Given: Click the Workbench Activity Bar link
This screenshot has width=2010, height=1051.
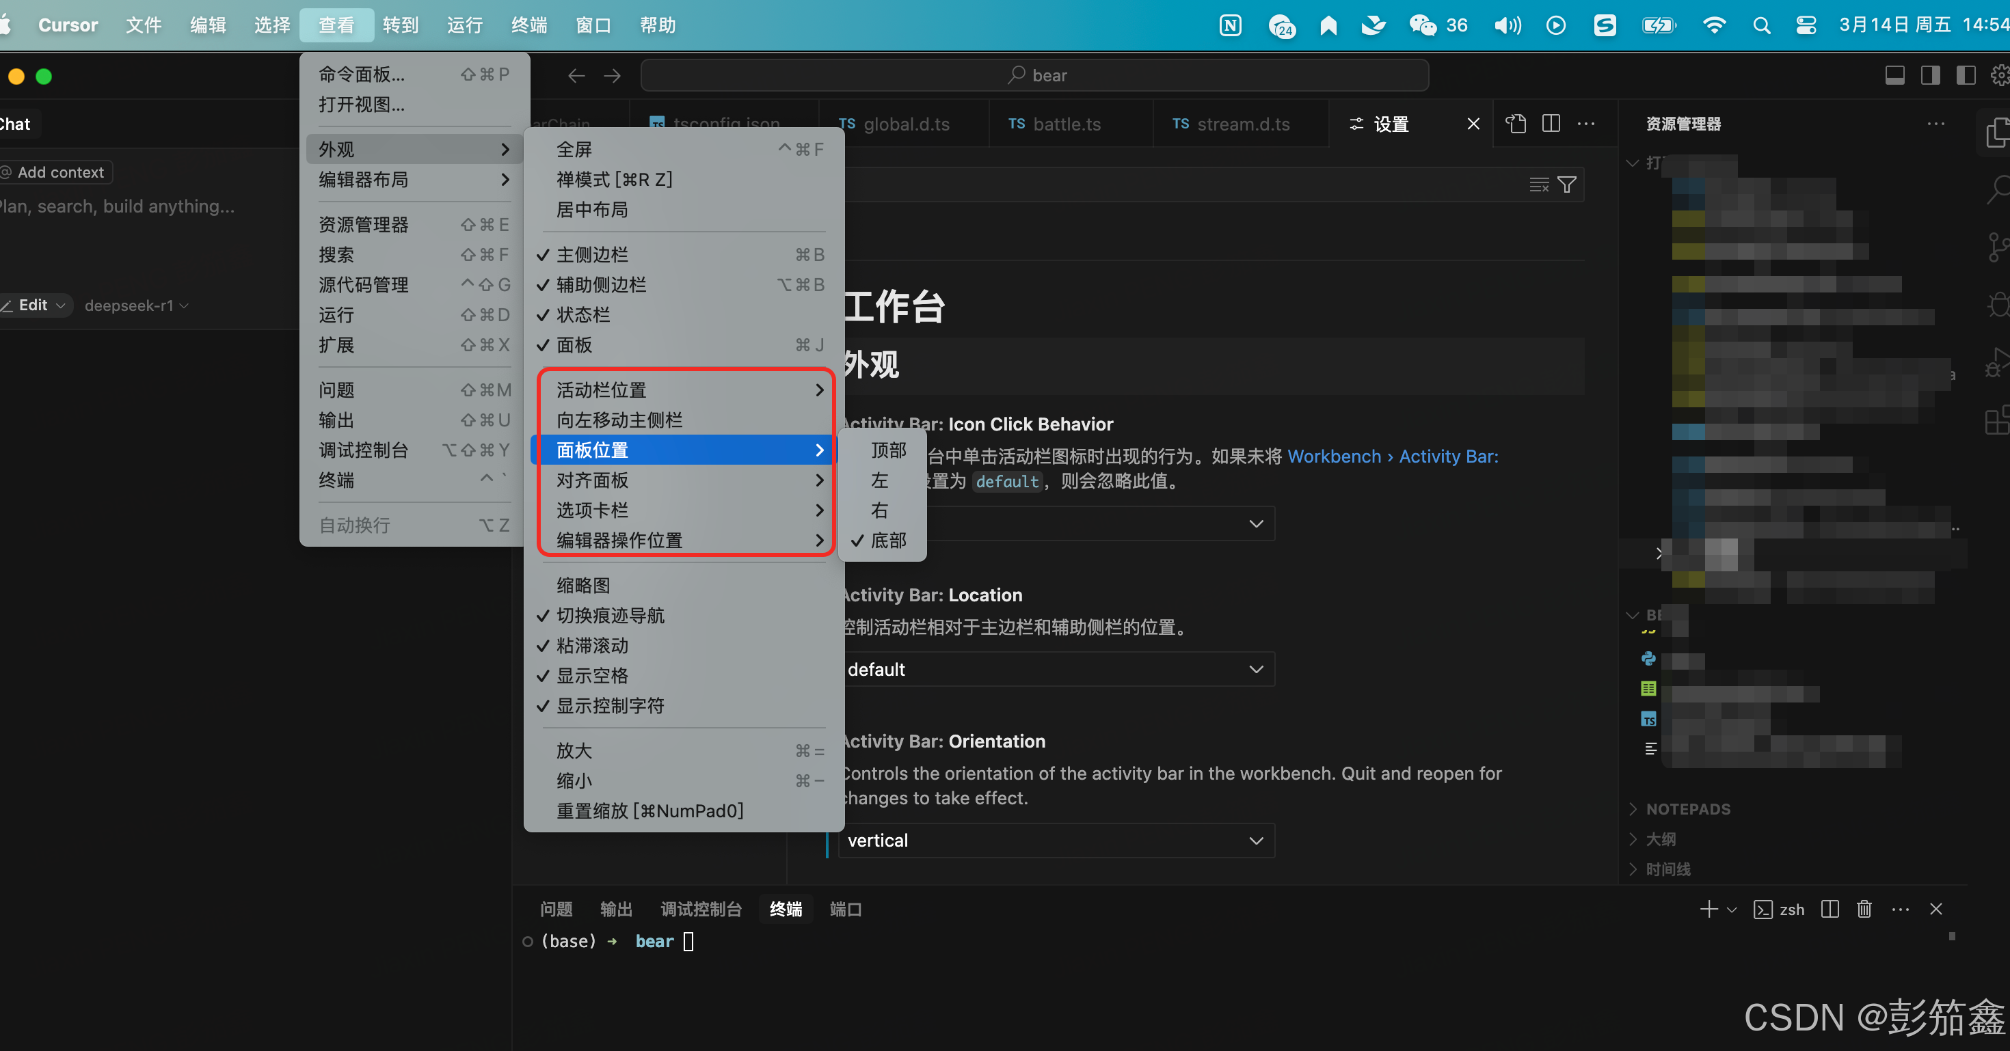Looking at the screenshot, I should pyautogui.click(x=1392, y=457).
